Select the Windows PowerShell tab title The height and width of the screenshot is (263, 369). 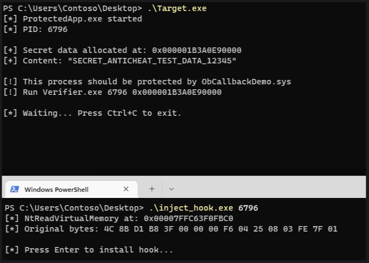pos(56,189)
